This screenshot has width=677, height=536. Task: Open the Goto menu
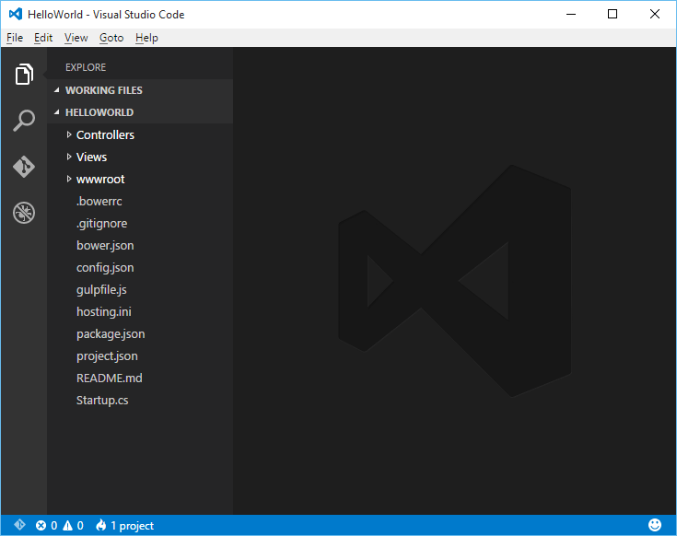[111, 38]
